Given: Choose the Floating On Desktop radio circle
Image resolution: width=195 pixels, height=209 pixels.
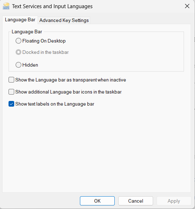Looking at the screenshot, I should (18, 41).
